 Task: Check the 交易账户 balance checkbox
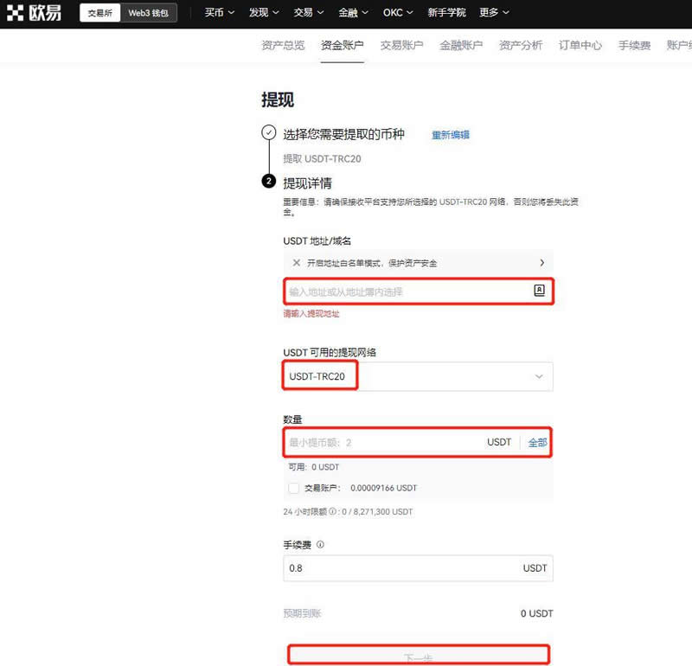292,488
